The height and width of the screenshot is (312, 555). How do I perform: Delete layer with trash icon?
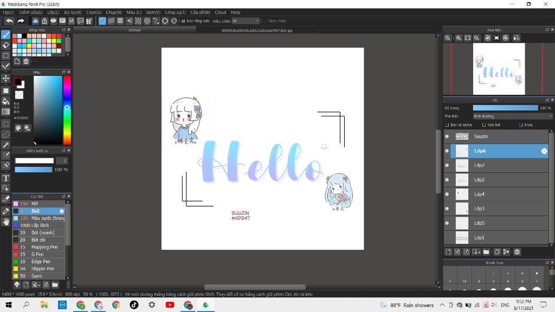(x=517, y=252)
